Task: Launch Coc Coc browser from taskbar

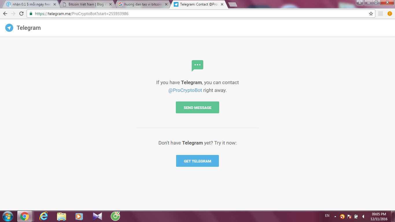Action: pyautogui.click(x=115, y=216)
